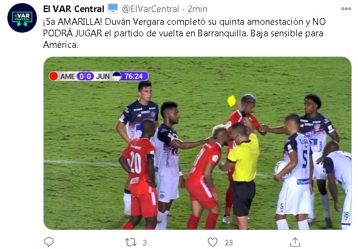This screenshot has width=358, height=249.
Task: Like the tweet with the heart icon
Action: [x=212, y=242]
